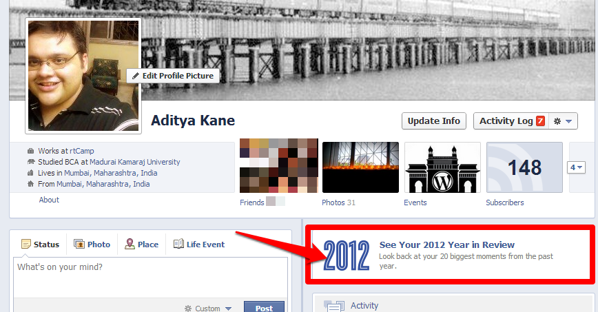
Task: Select the Photo camera icon in composer
Action: pyautogui.click(x=79, y=244)
